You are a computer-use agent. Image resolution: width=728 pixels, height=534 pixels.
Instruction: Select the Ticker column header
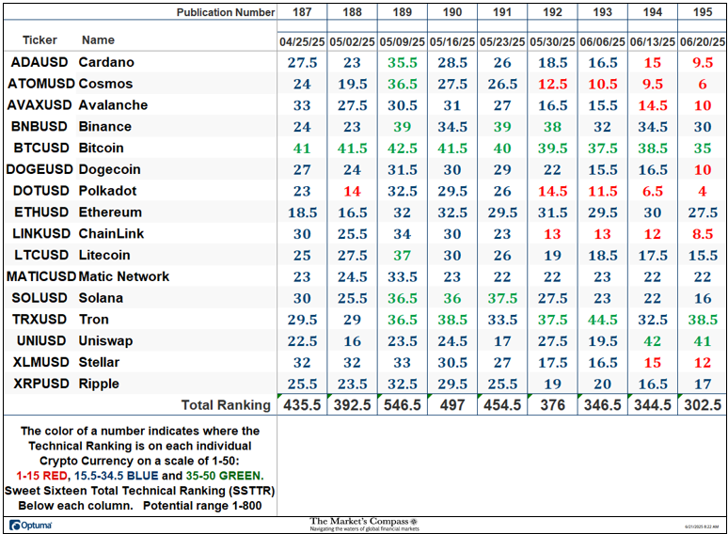[34, 40]
